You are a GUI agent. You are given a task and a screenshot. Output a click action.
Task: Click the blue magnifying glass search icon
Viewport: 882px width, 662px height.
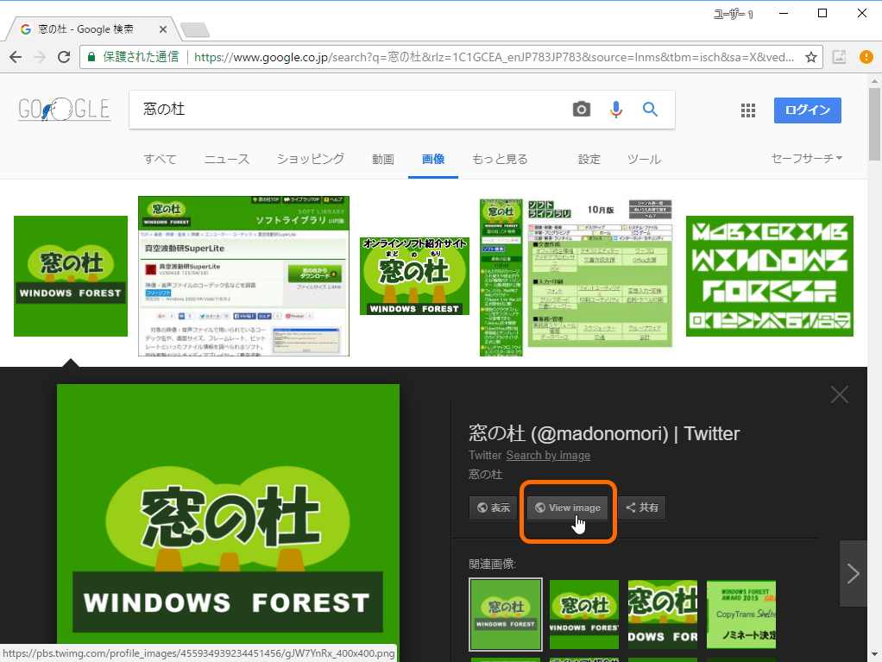pos(650,110)
